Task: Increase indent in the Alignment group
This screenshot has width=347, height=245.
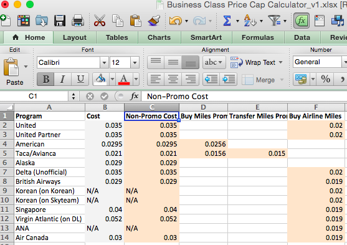Action: click(x=229, y=79)
